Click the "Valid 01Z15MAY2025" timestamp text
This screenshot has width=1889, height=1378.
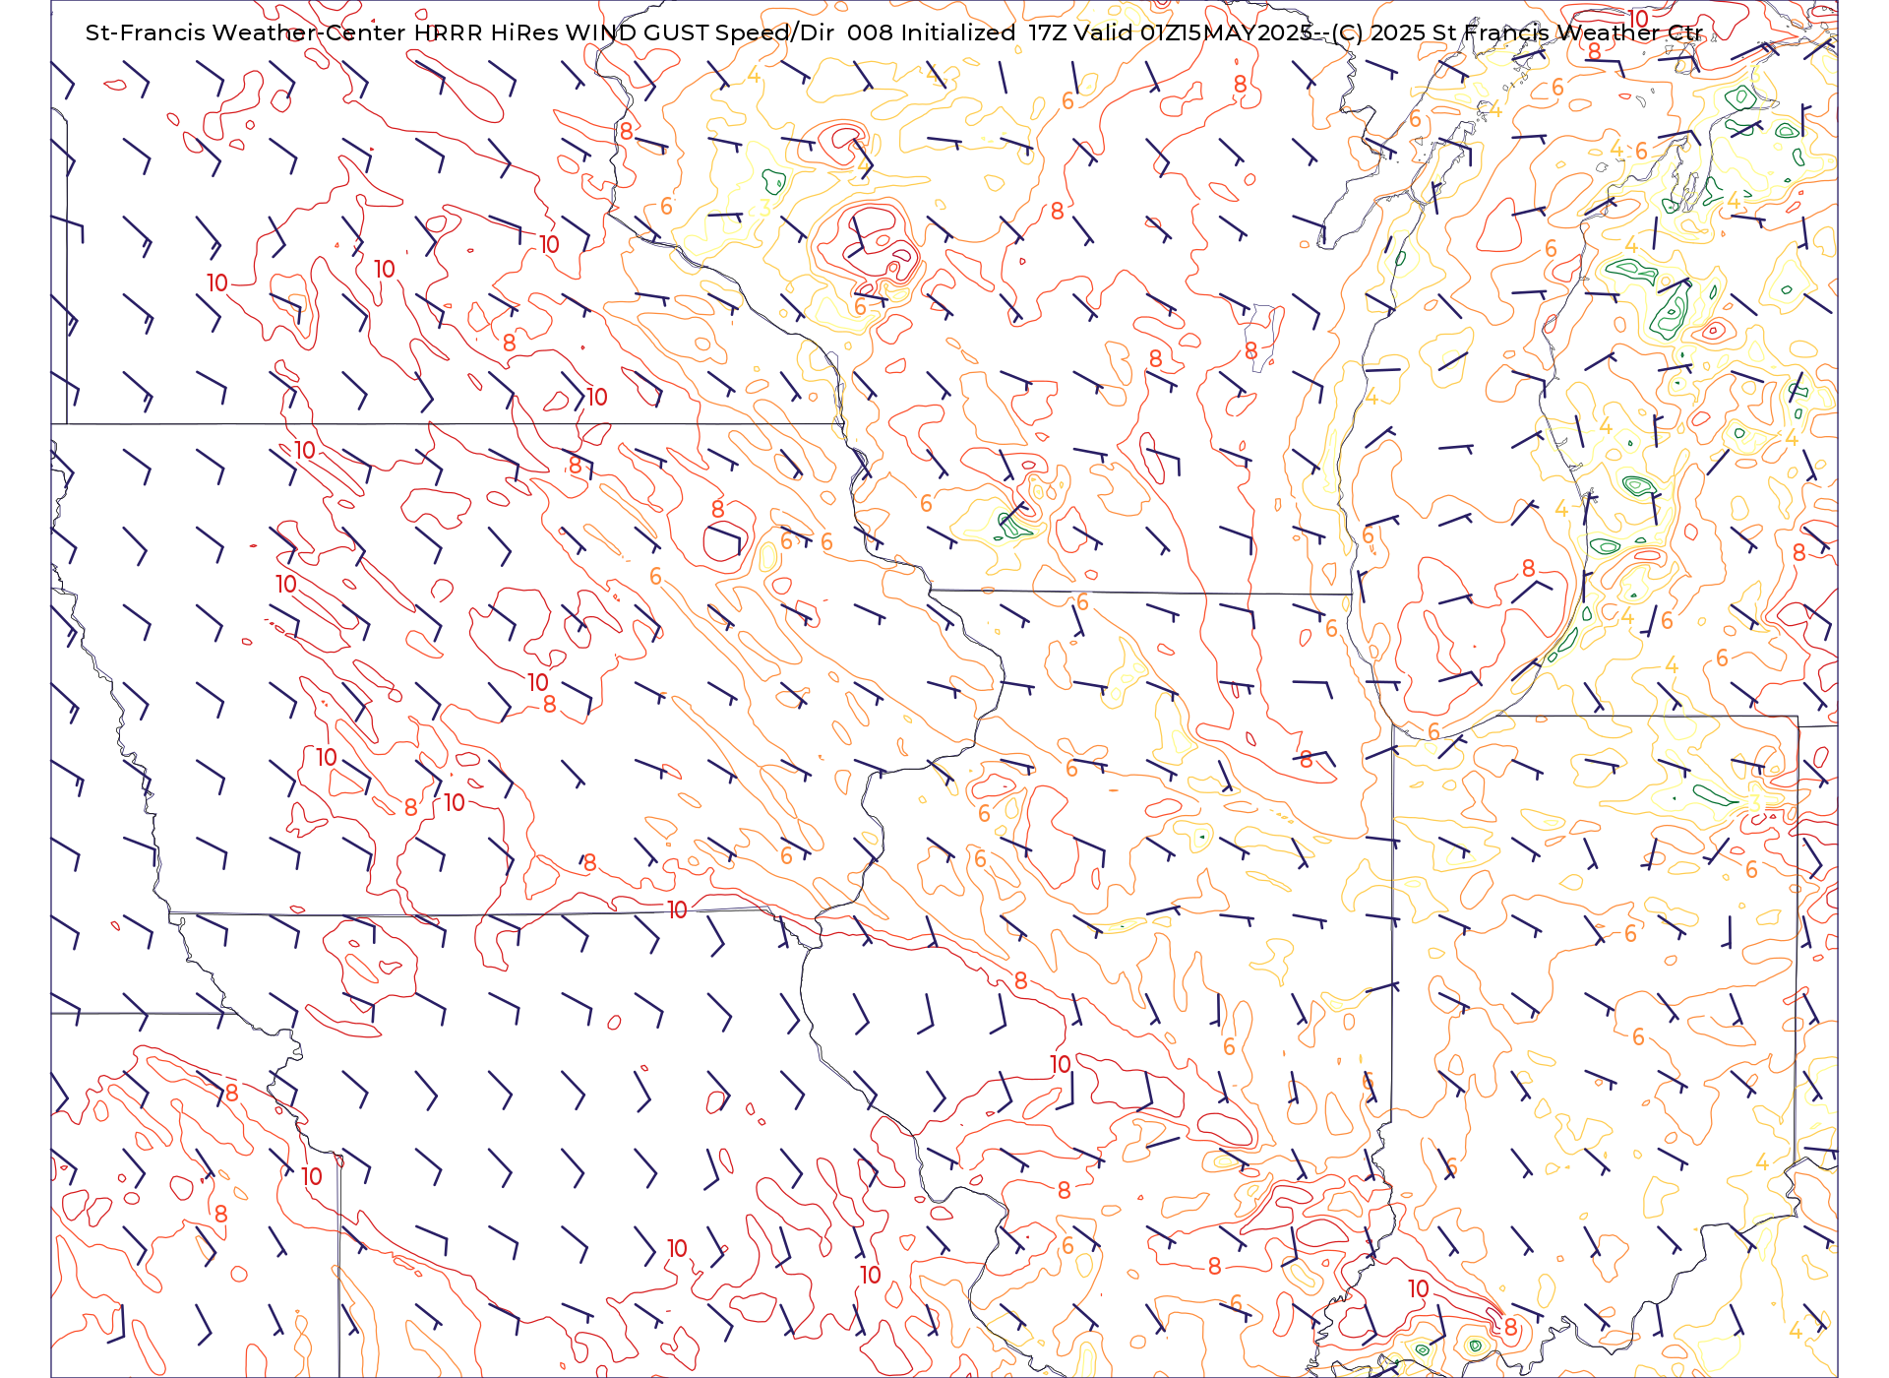click(1192, 32)
